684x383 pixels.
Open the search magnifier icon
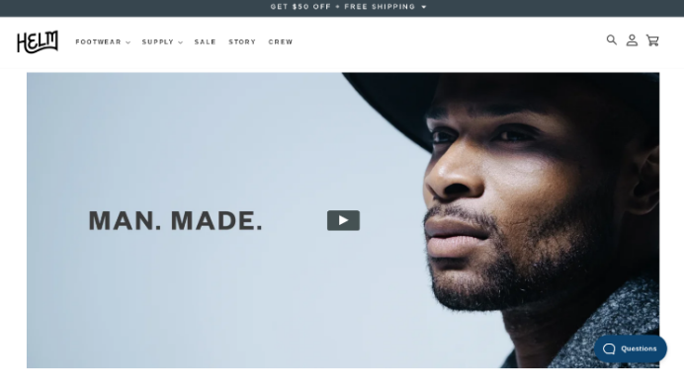[612, 40]
